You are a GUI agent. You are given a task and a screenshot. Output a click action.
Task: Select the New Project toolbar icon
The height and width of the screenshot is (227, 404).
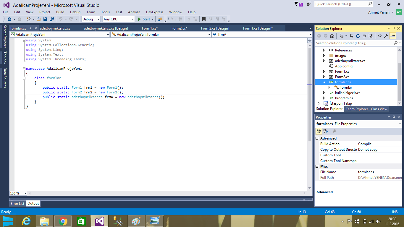coord(28,19)
